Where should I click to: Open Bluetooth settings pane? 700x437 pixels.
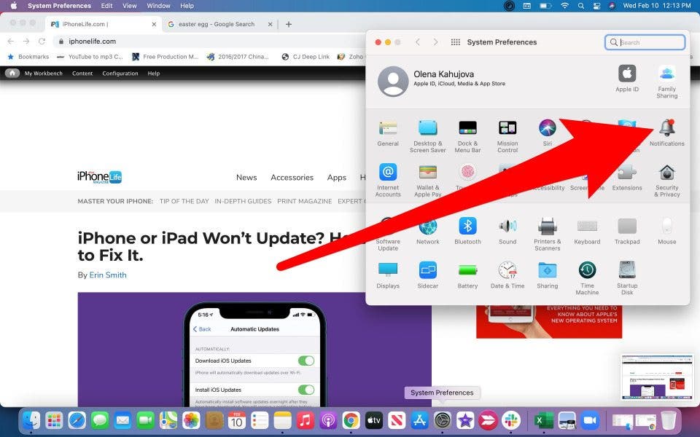(467, 227)
